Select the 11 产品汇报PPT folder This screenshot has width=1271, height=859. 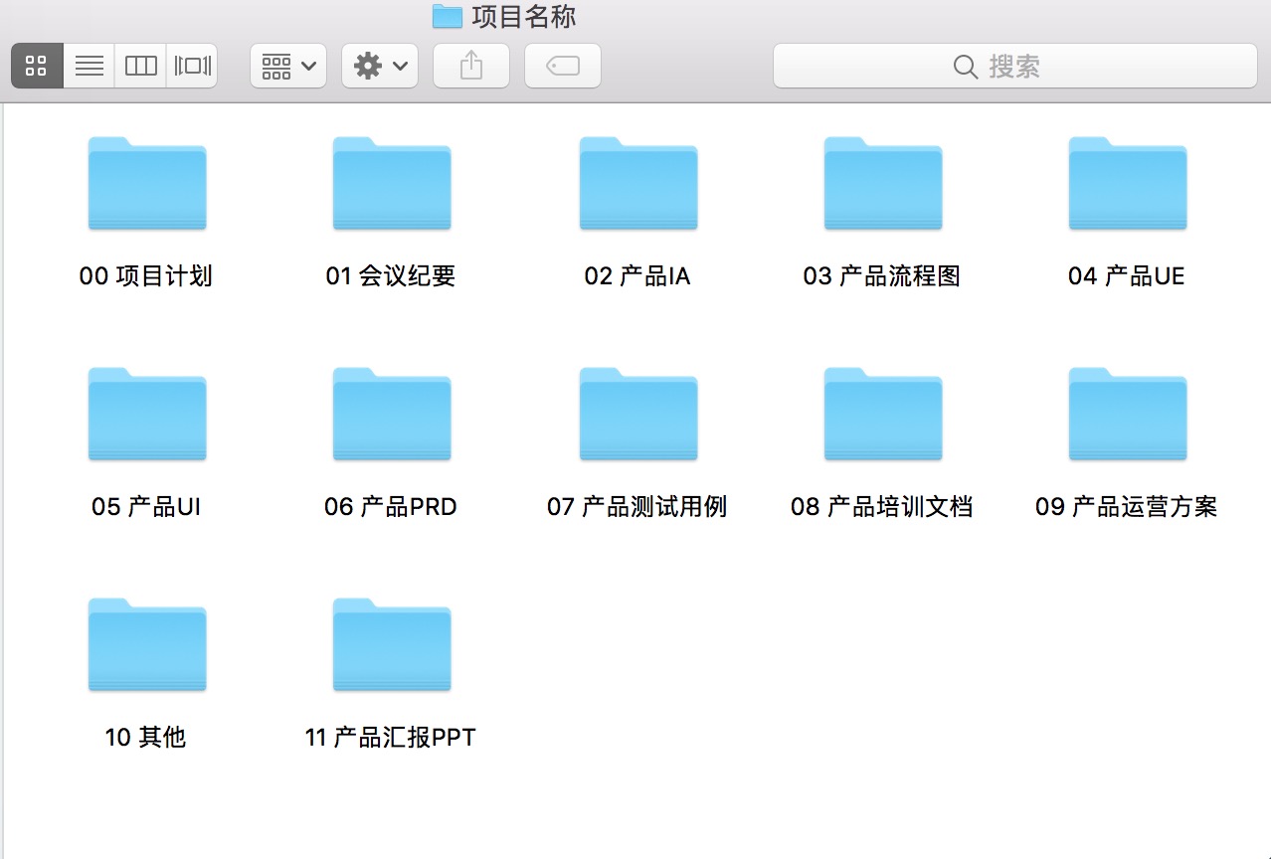point(392,646)
